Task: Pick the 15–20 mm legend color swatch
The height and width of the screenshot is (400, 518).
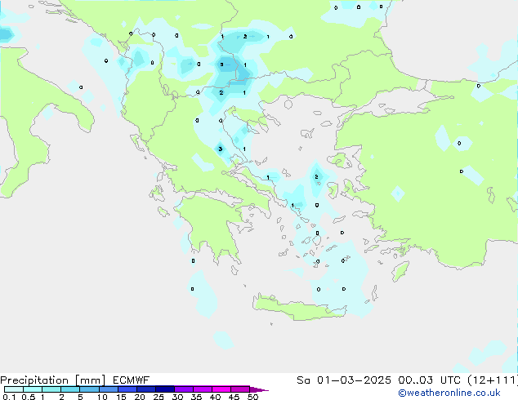Action: [x=127, y=389]
